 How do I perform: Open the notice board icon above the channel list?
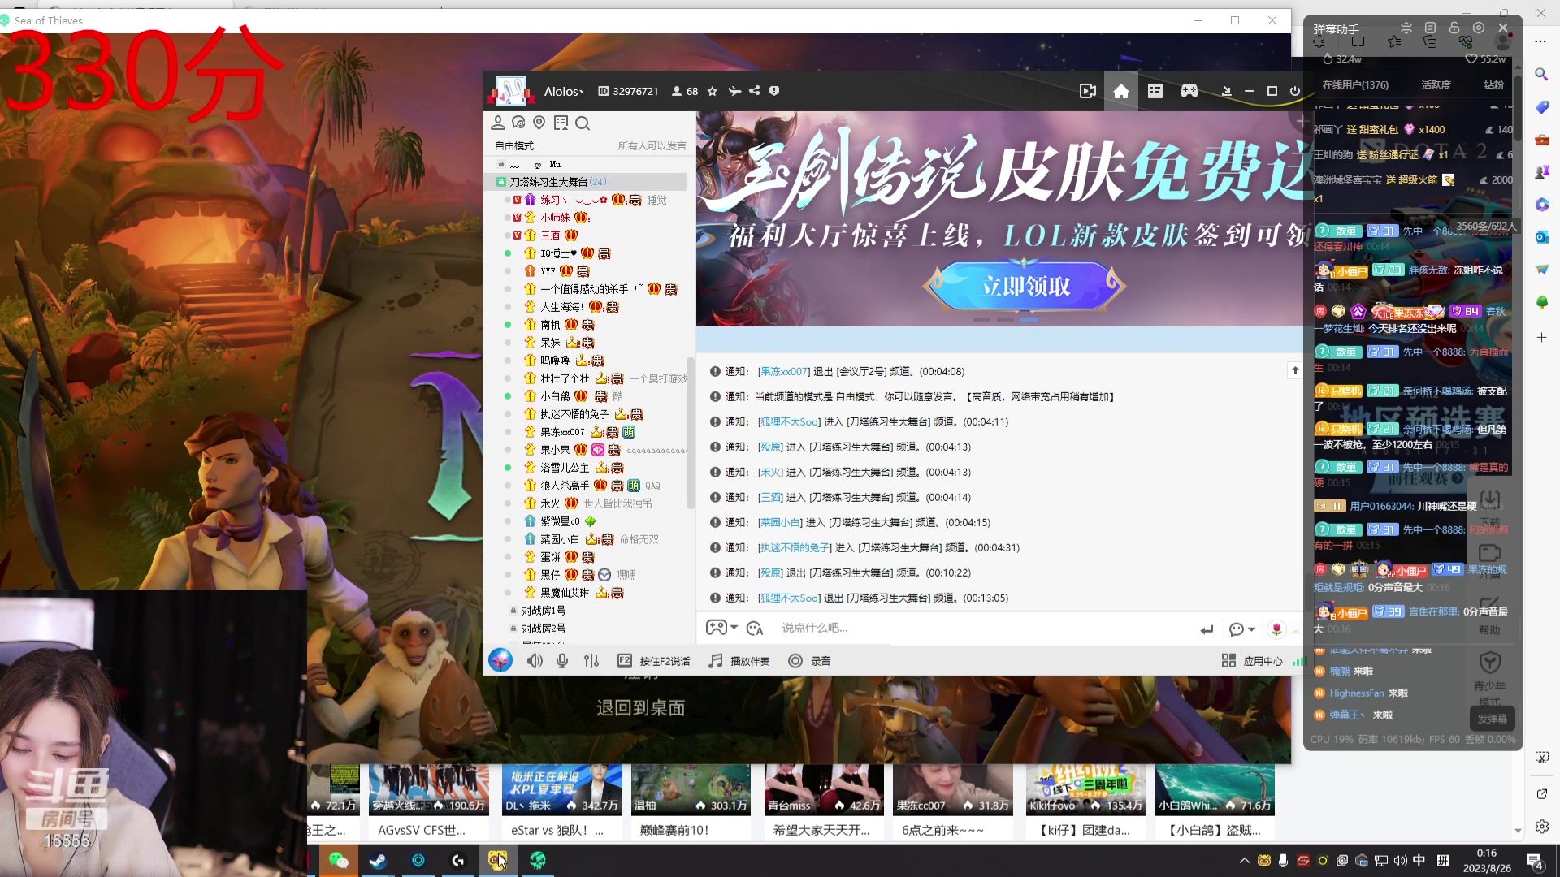point(561,123)
